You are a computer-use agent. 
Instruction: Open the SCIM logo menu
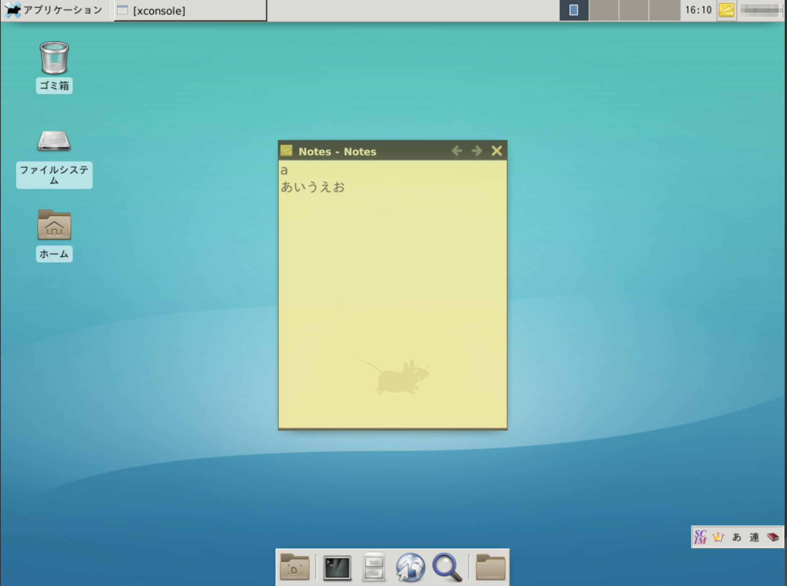[700, 537]
